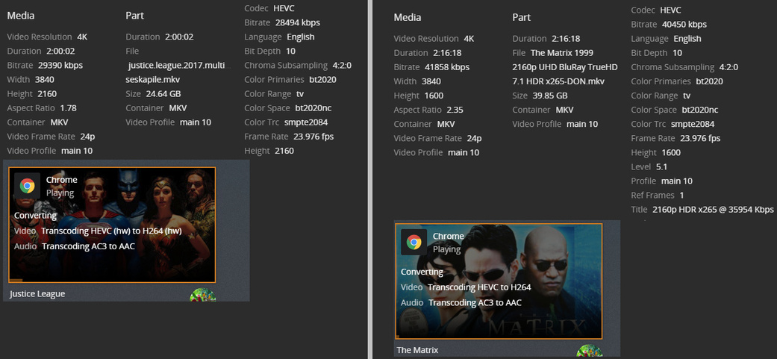Screen dimensions: 777x359
Task: Open The Matrix poster thumbnail
Action: pos(499,281)
